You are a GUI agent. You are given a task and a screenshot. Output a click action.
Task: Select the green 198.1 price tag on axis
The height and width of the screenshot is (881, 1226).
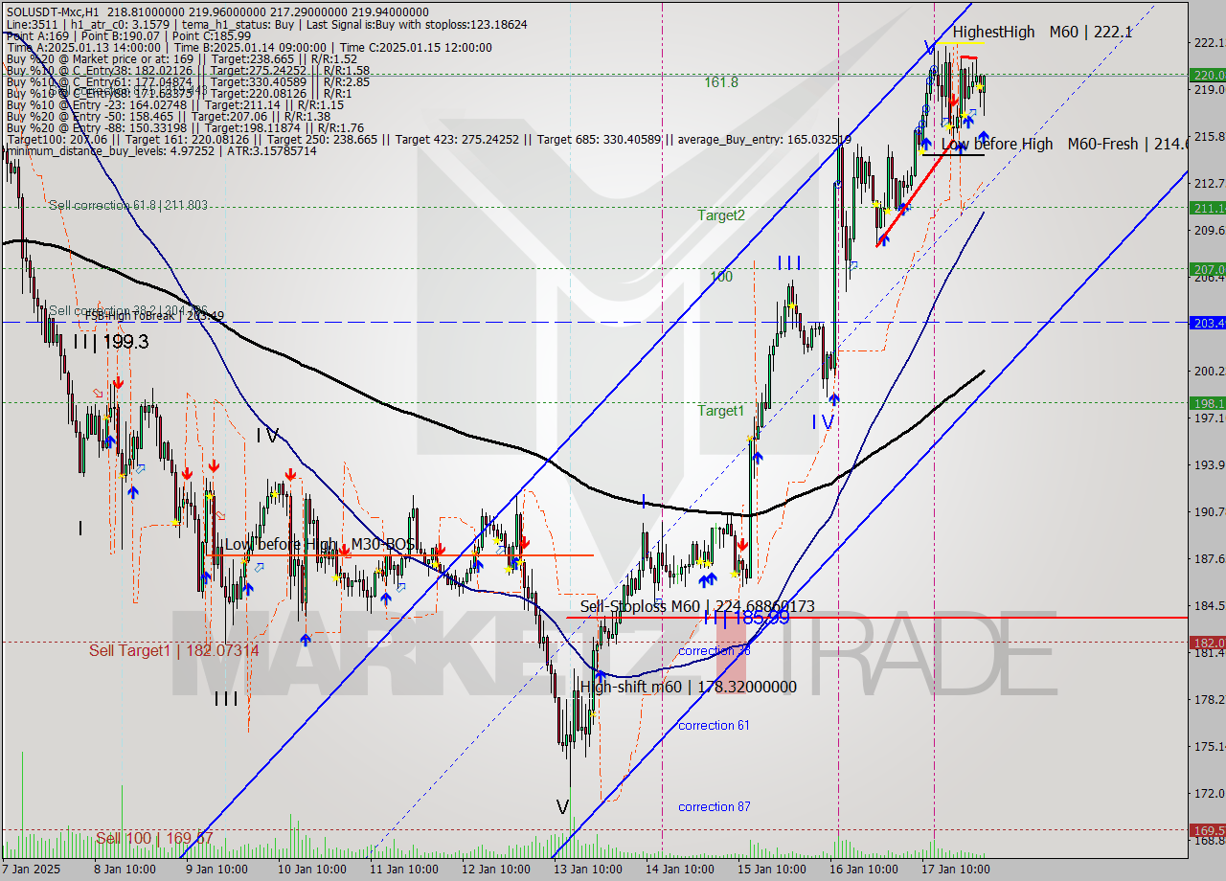coord(1207,403)
